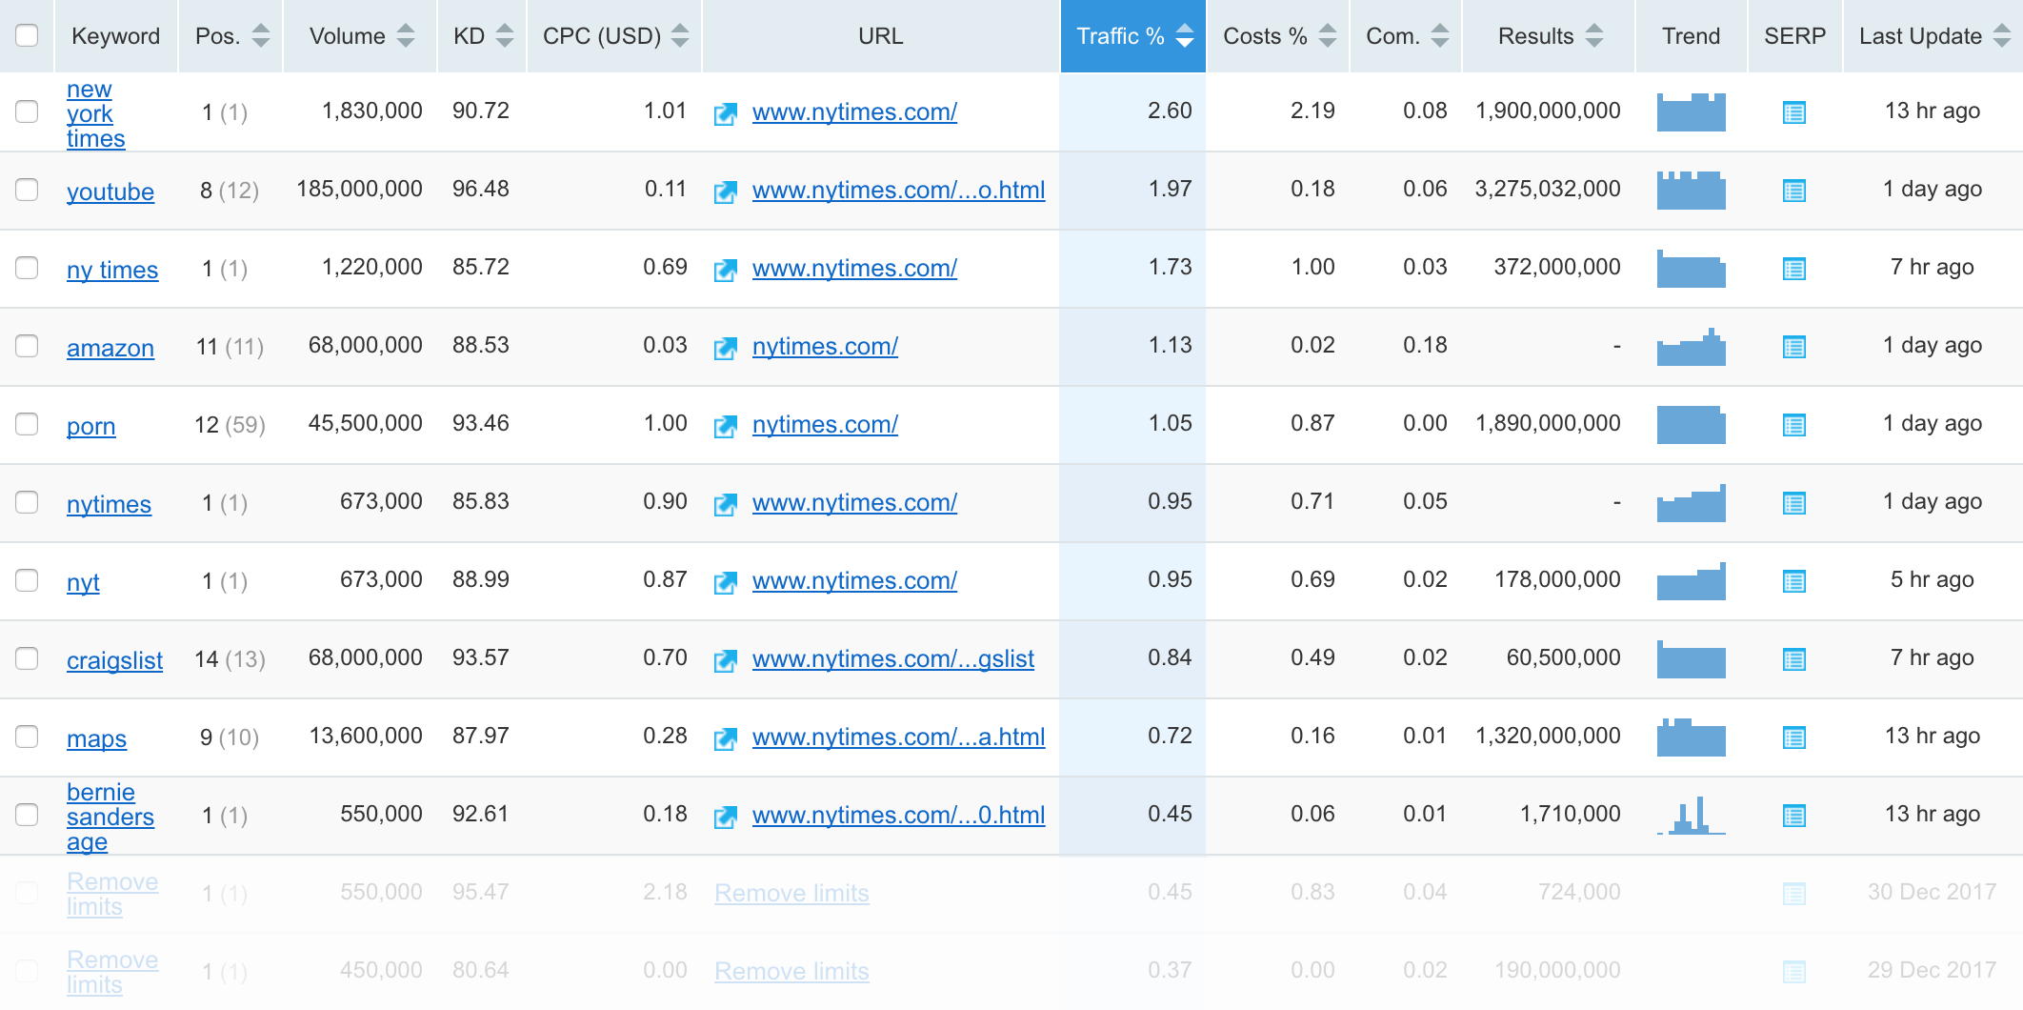Screen dimensions: 2023x1010
Task: View trend chart for youtube keyword
Action: tap(1692, 191)
